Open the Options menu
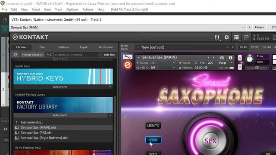The height and width of the screenshot is (155, 276). pyautogui.click(x=72, y=9)
